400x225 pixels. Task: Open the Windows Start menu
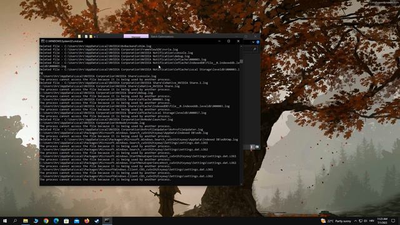[x=5, y=221]
